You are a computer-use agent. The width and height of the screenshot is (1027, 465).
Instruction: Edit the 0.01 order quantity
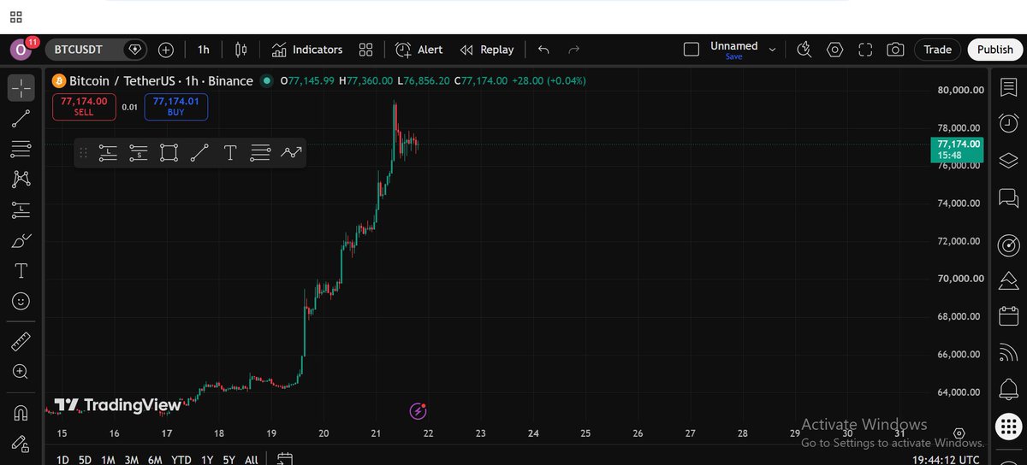129,107
